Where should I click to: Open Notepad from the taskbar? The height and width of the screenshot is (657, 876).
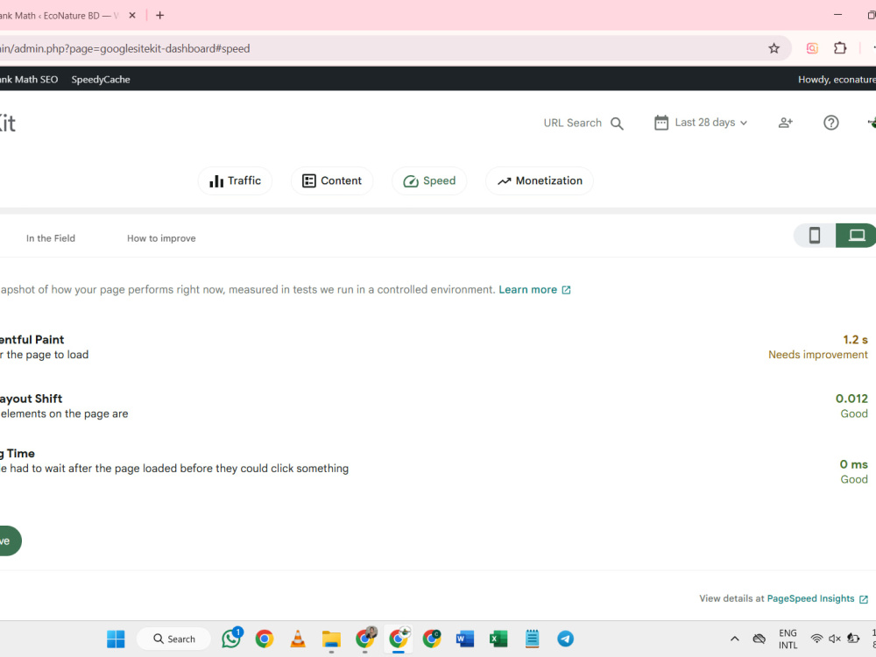[532, 639]
